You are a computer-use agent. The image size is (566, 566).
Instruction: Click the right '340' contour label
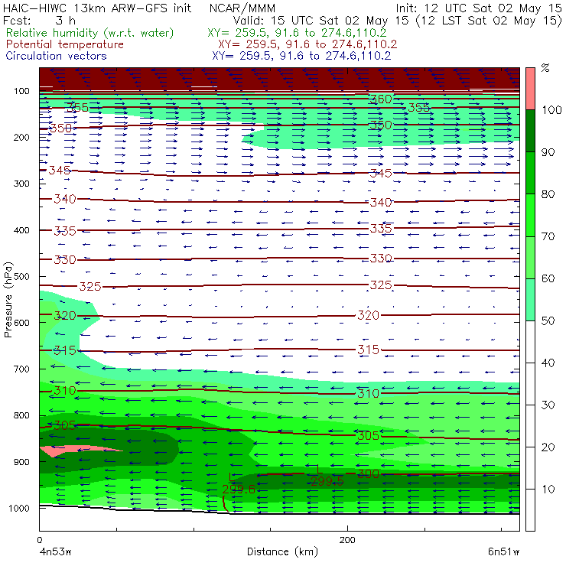coord(381,202)
